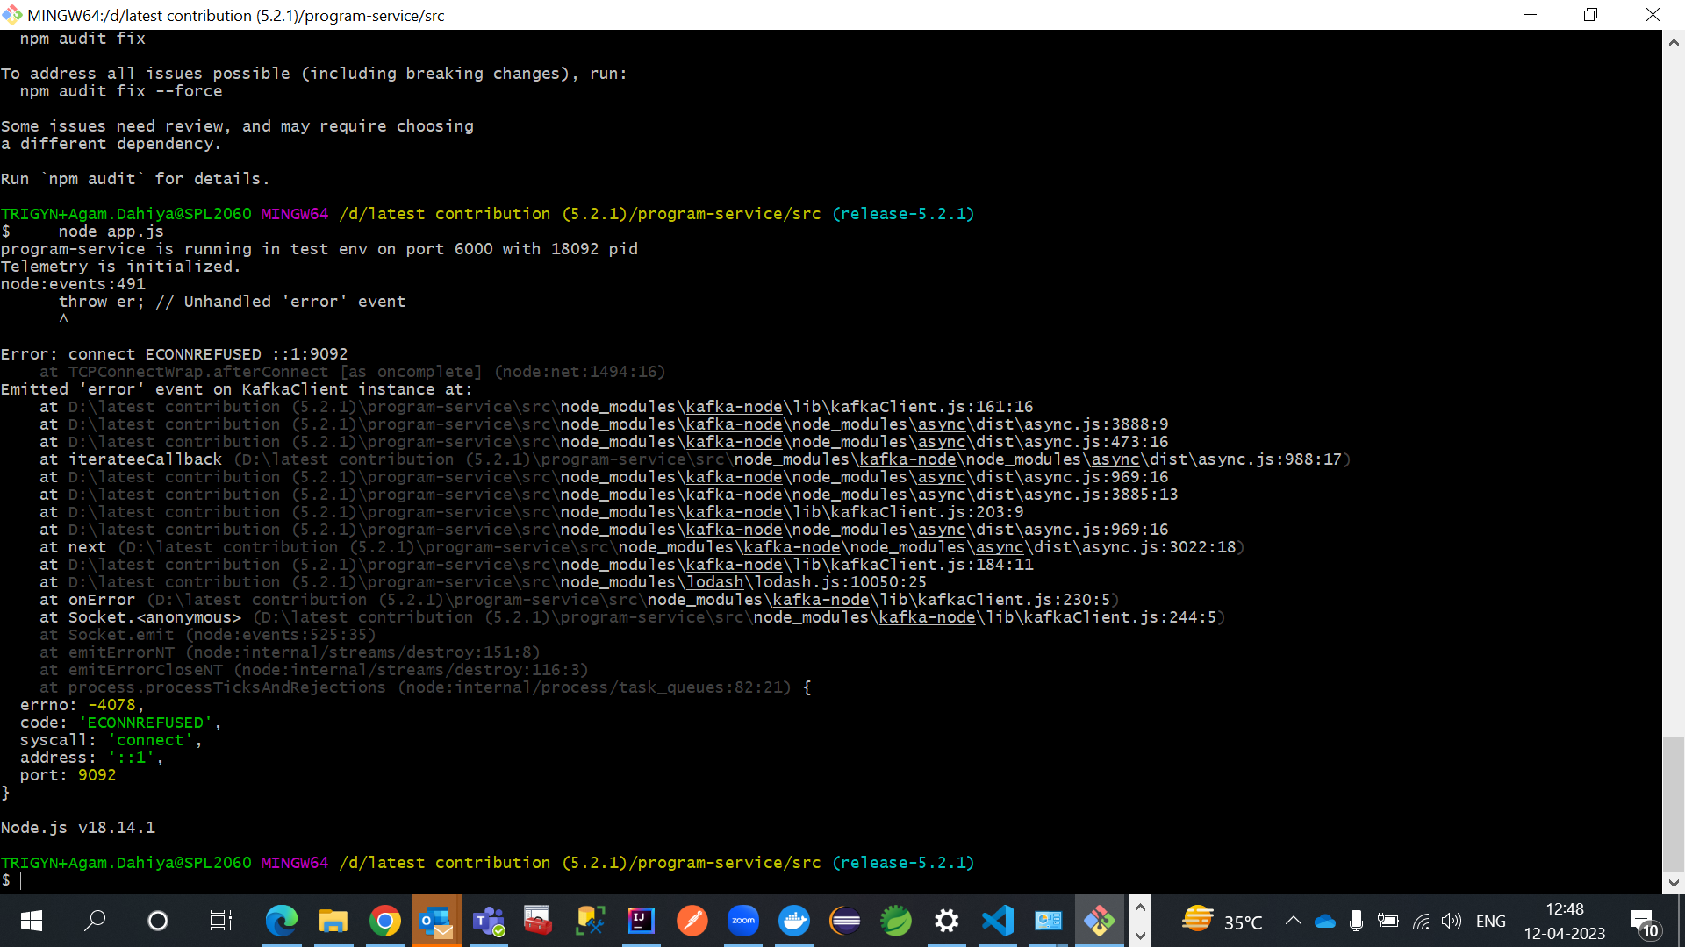1685x947 pixels.
Task: Mute the microphone via its tray icon
Action: [1357, 921]
